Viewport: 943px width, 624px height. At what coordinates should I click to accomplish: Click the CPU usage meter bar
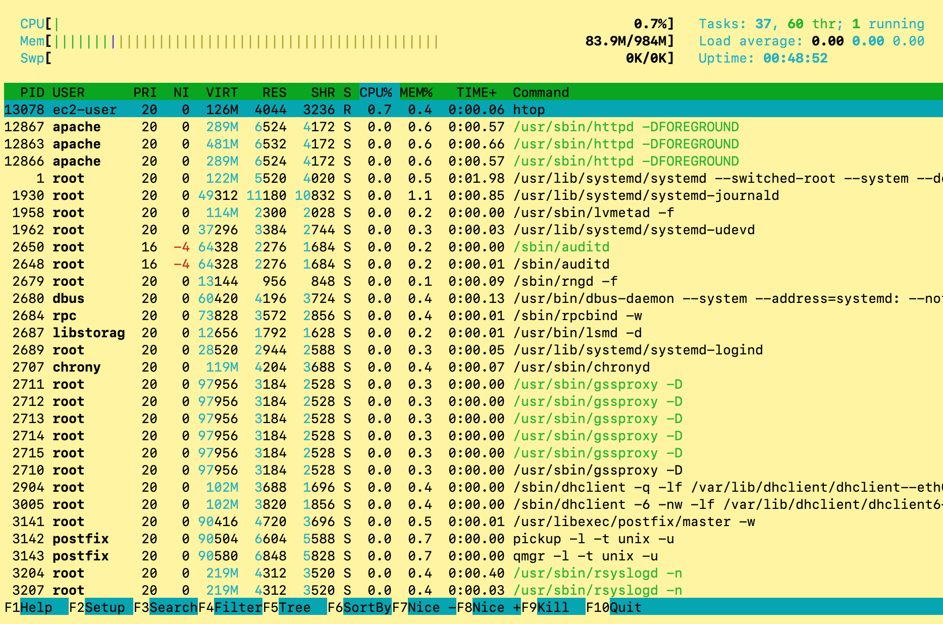pyautogui.click(x=347, y=24)
